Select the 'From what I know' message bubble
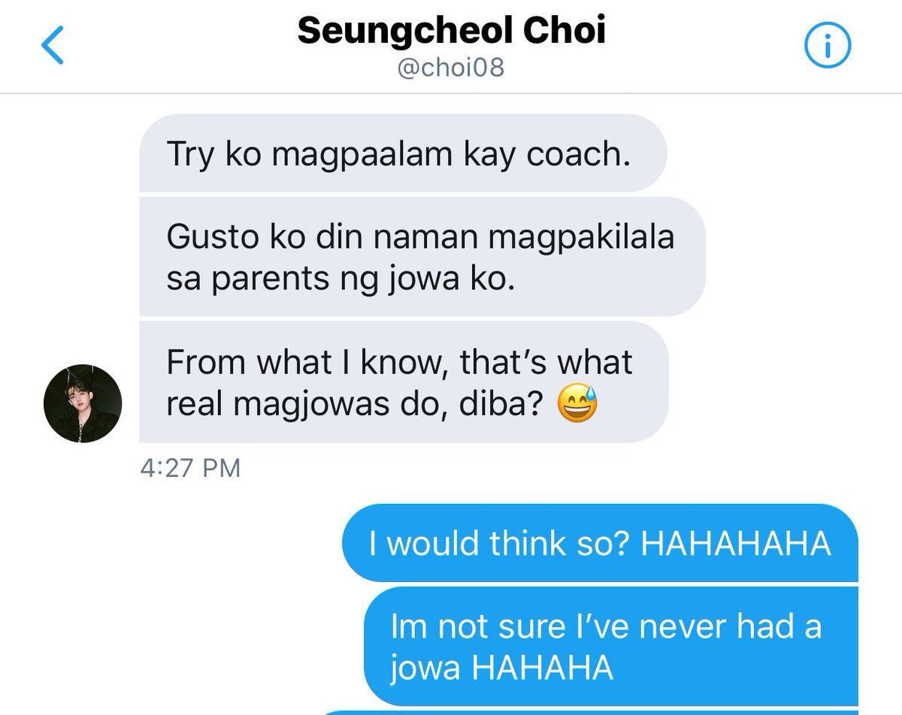Image resolution: width=902 pixels, height=715 pixels. point(404,382)
